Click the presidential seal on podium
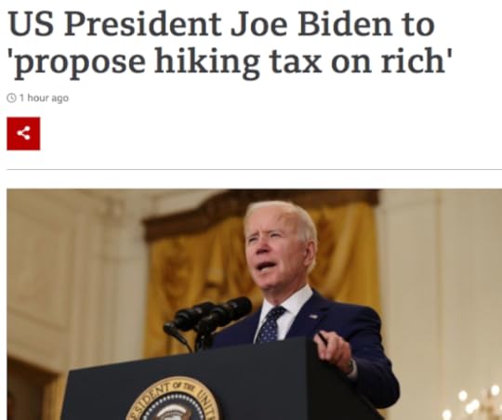The image size is (502, 420). (x=174, y=400)
